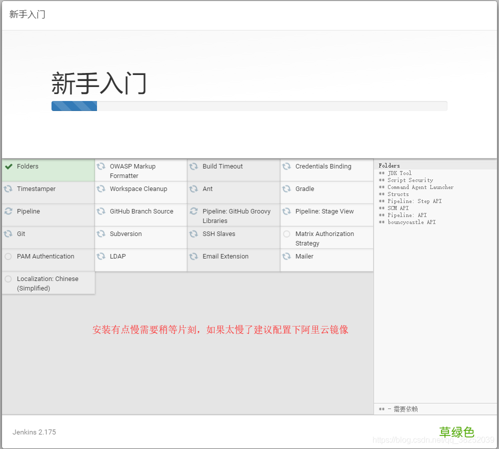The height and width of the screenshot is (449, 499).
Task: Click the spinner next to OWASP Markup Formatter
Action: 100,166
